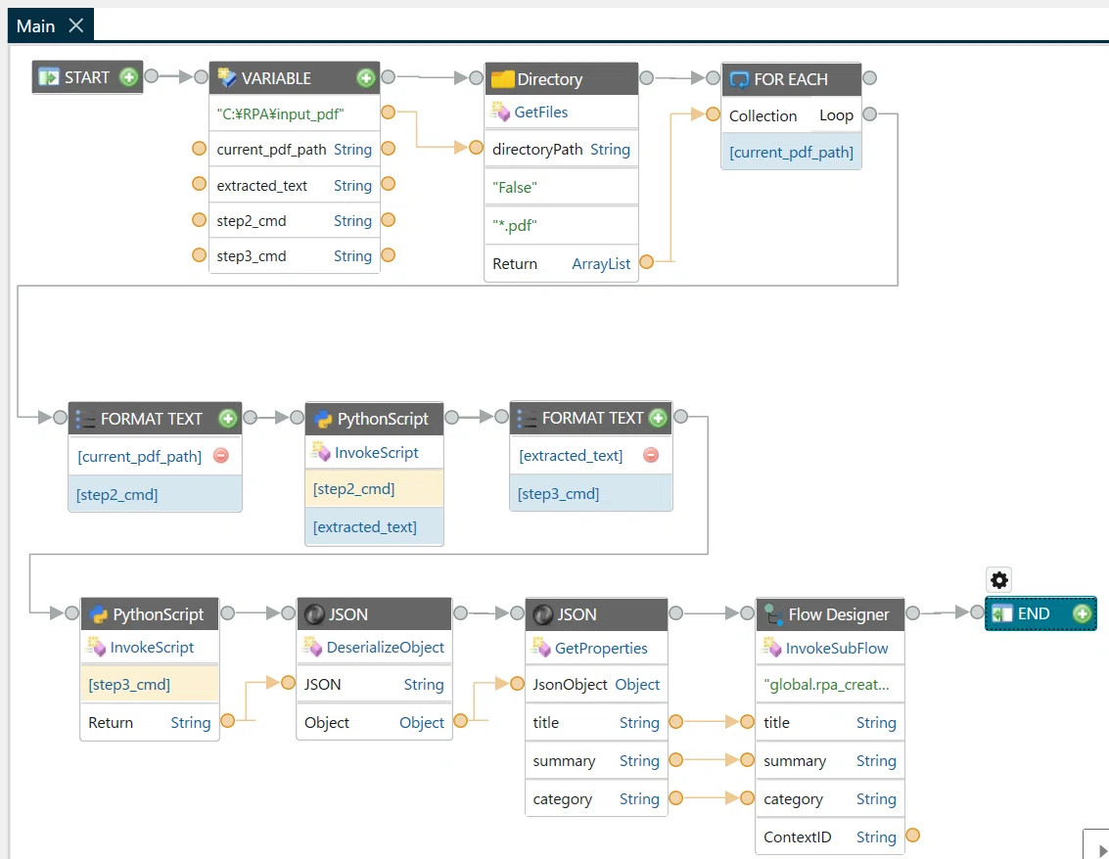Click the GetProperties method icon

[x=541, y=648]
